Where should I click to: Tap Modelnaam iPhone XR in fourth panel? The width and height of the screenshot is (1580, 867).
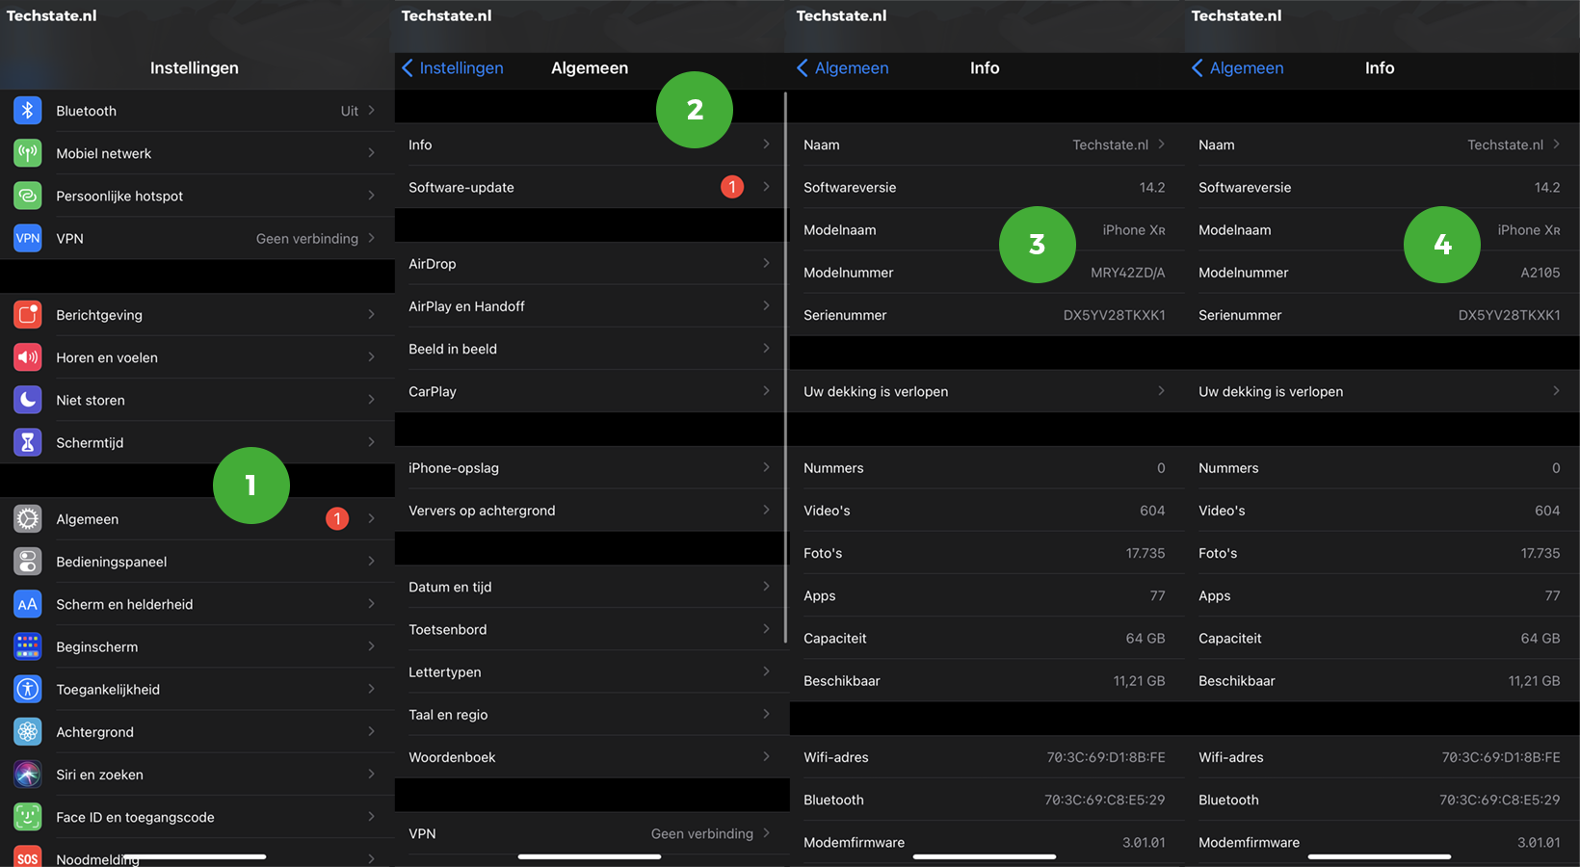point(1382,229)
